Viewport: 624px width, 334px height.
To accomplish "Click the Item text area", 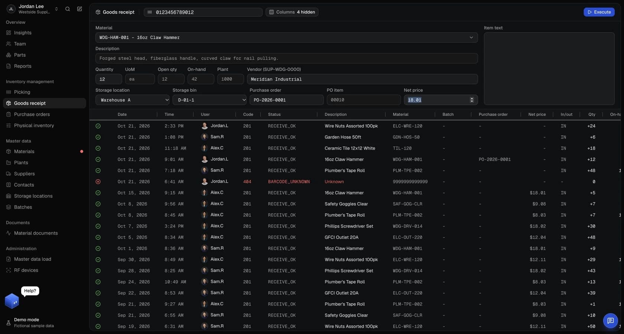I will [x=549, y=69].
